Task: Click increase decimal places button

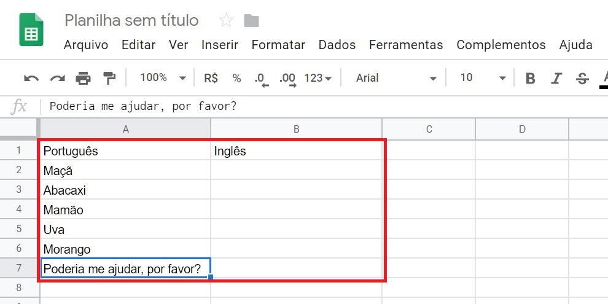Action: pyautogui.click(x=287, y=78)
